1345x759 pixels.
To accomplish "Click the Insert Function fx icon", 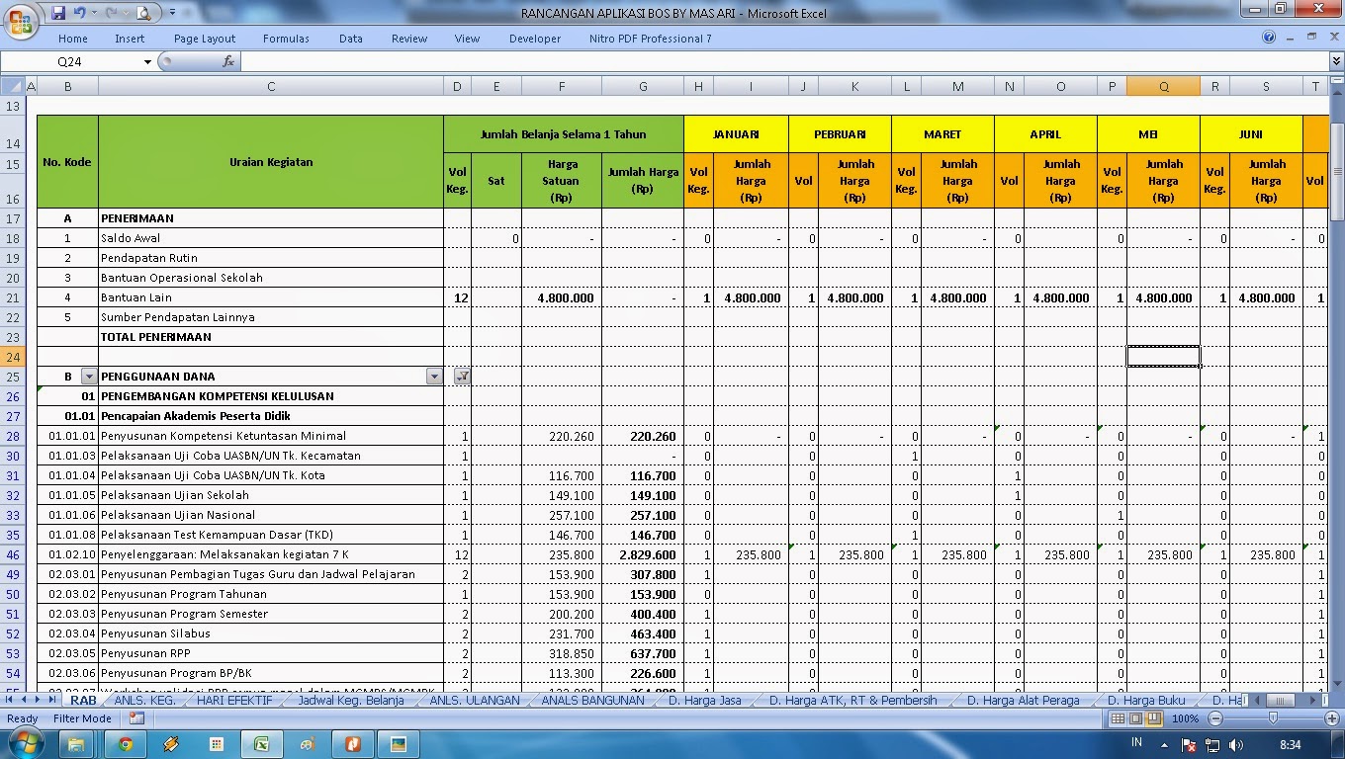I will [x=228, y=61].
